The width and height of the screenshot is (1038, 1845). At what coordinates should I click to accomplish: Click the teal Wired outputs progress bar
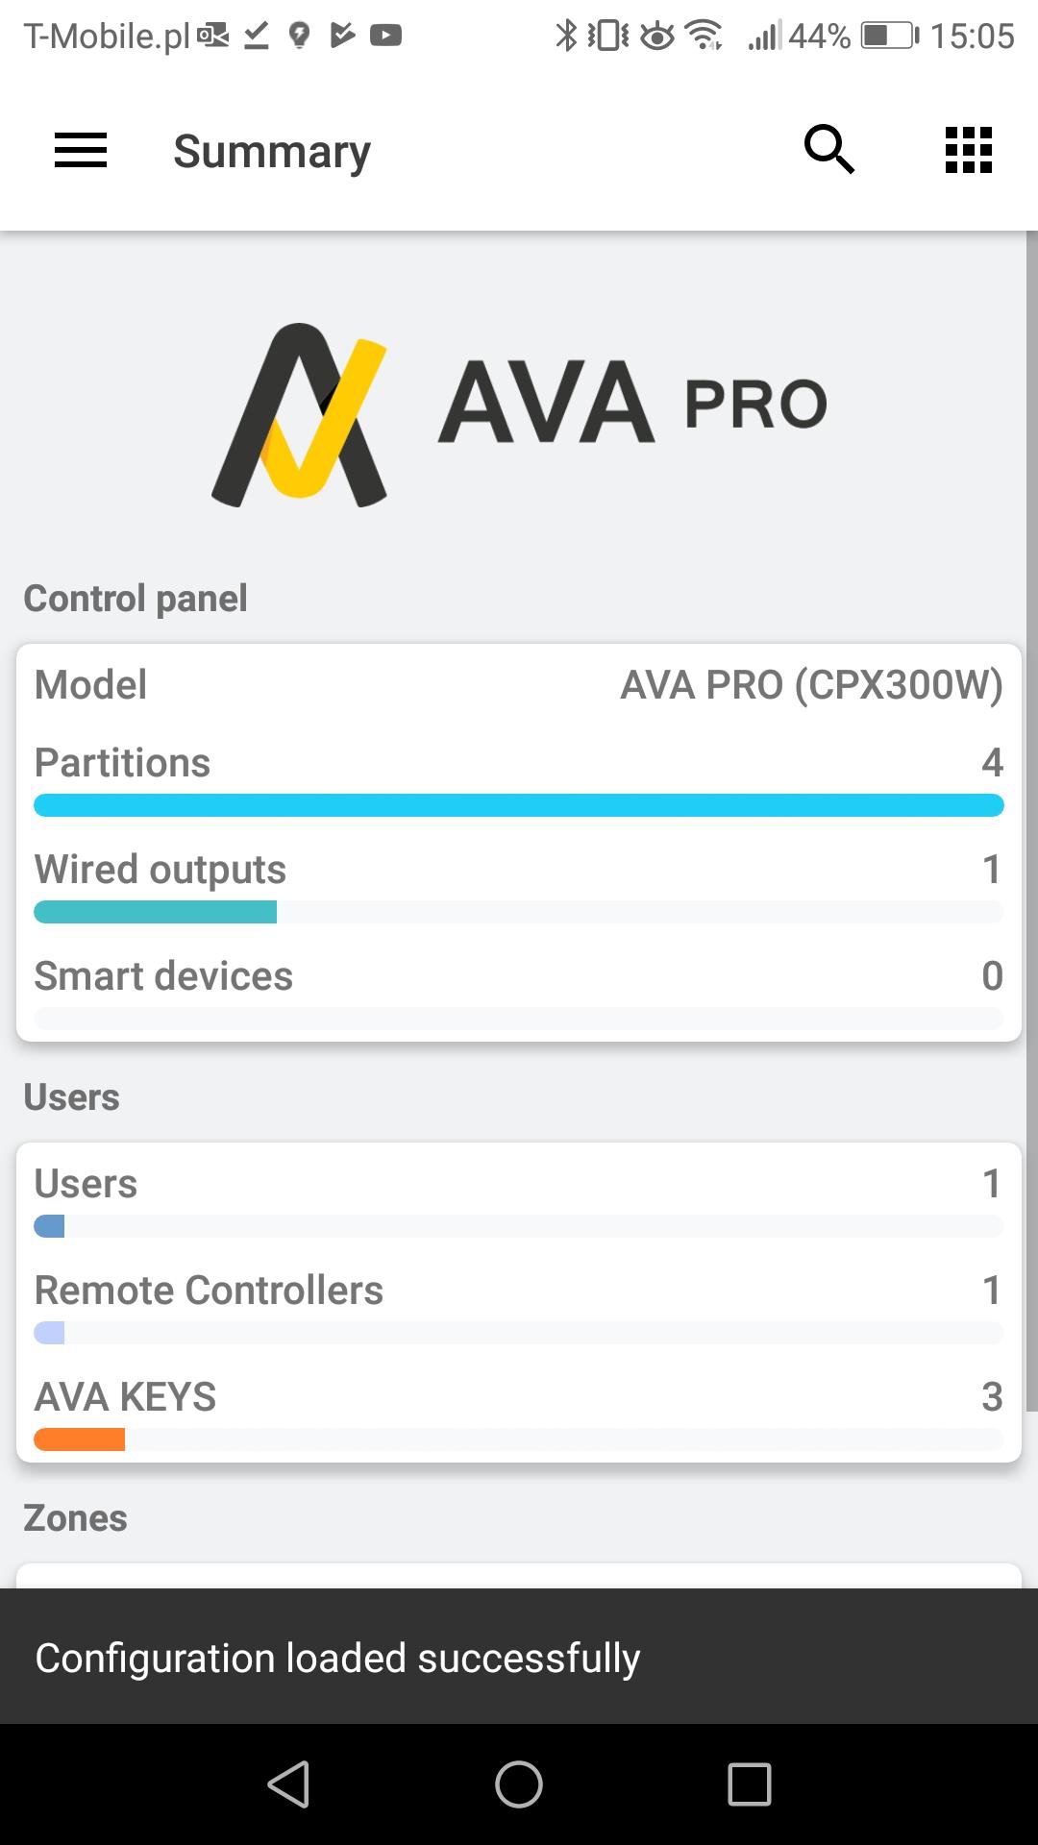tap(156, 912)
